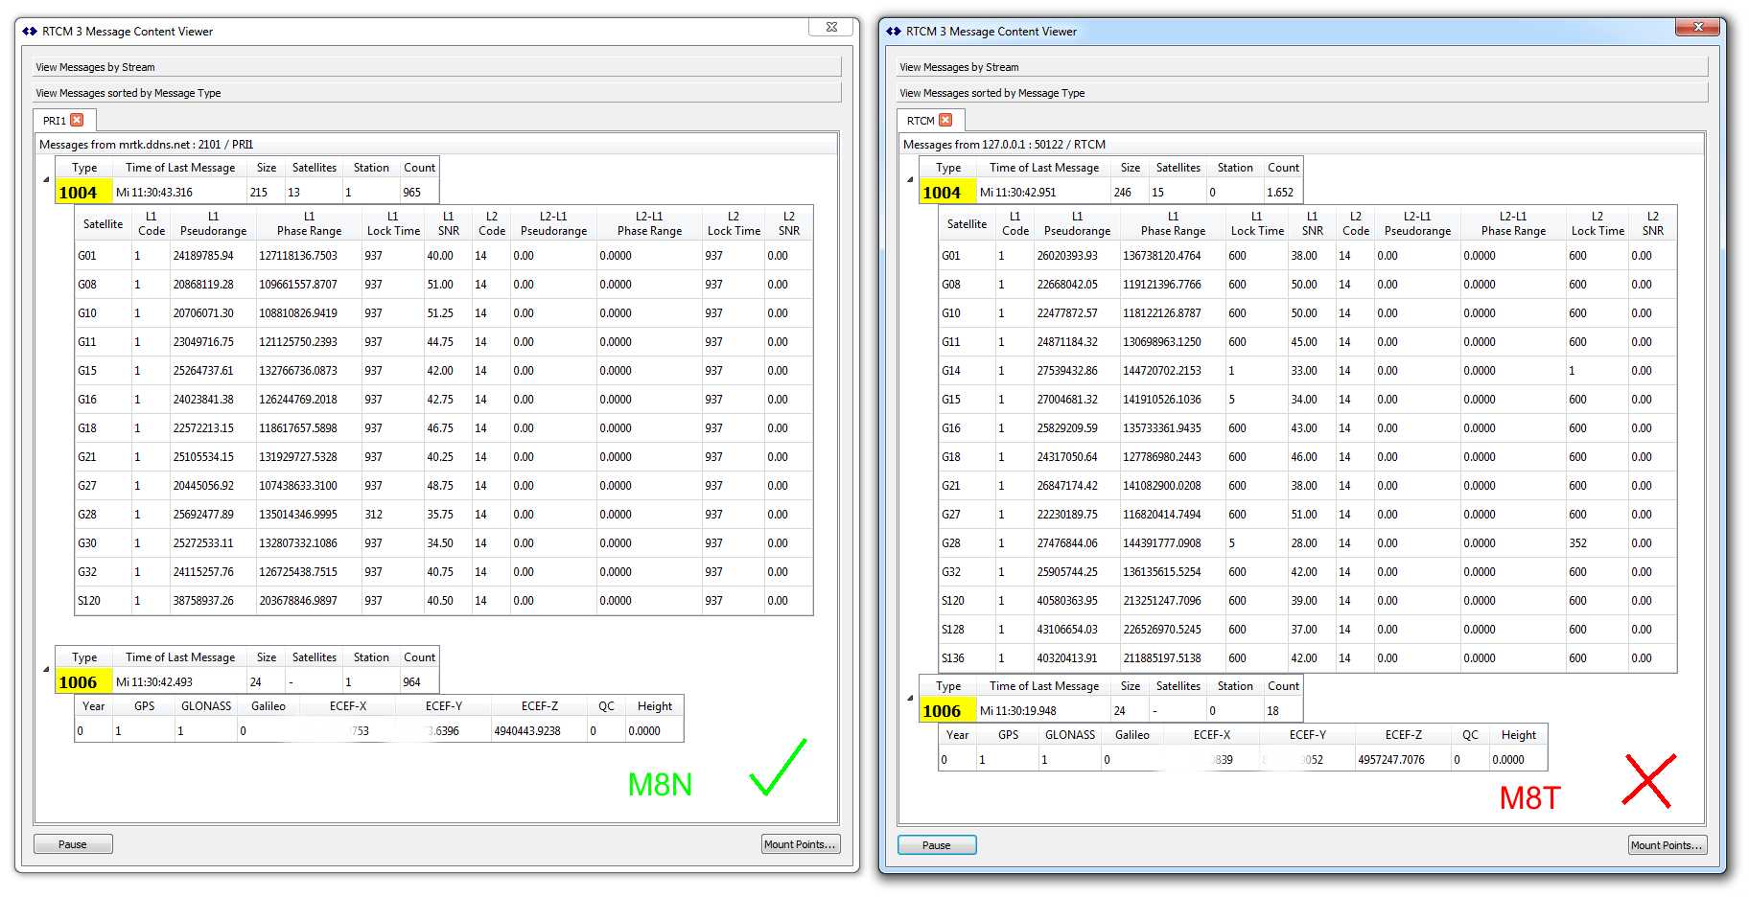1749x898 pixels.
Task: Click the L1 Pseudorange column header in right table
Action: tap(1077, 223)
